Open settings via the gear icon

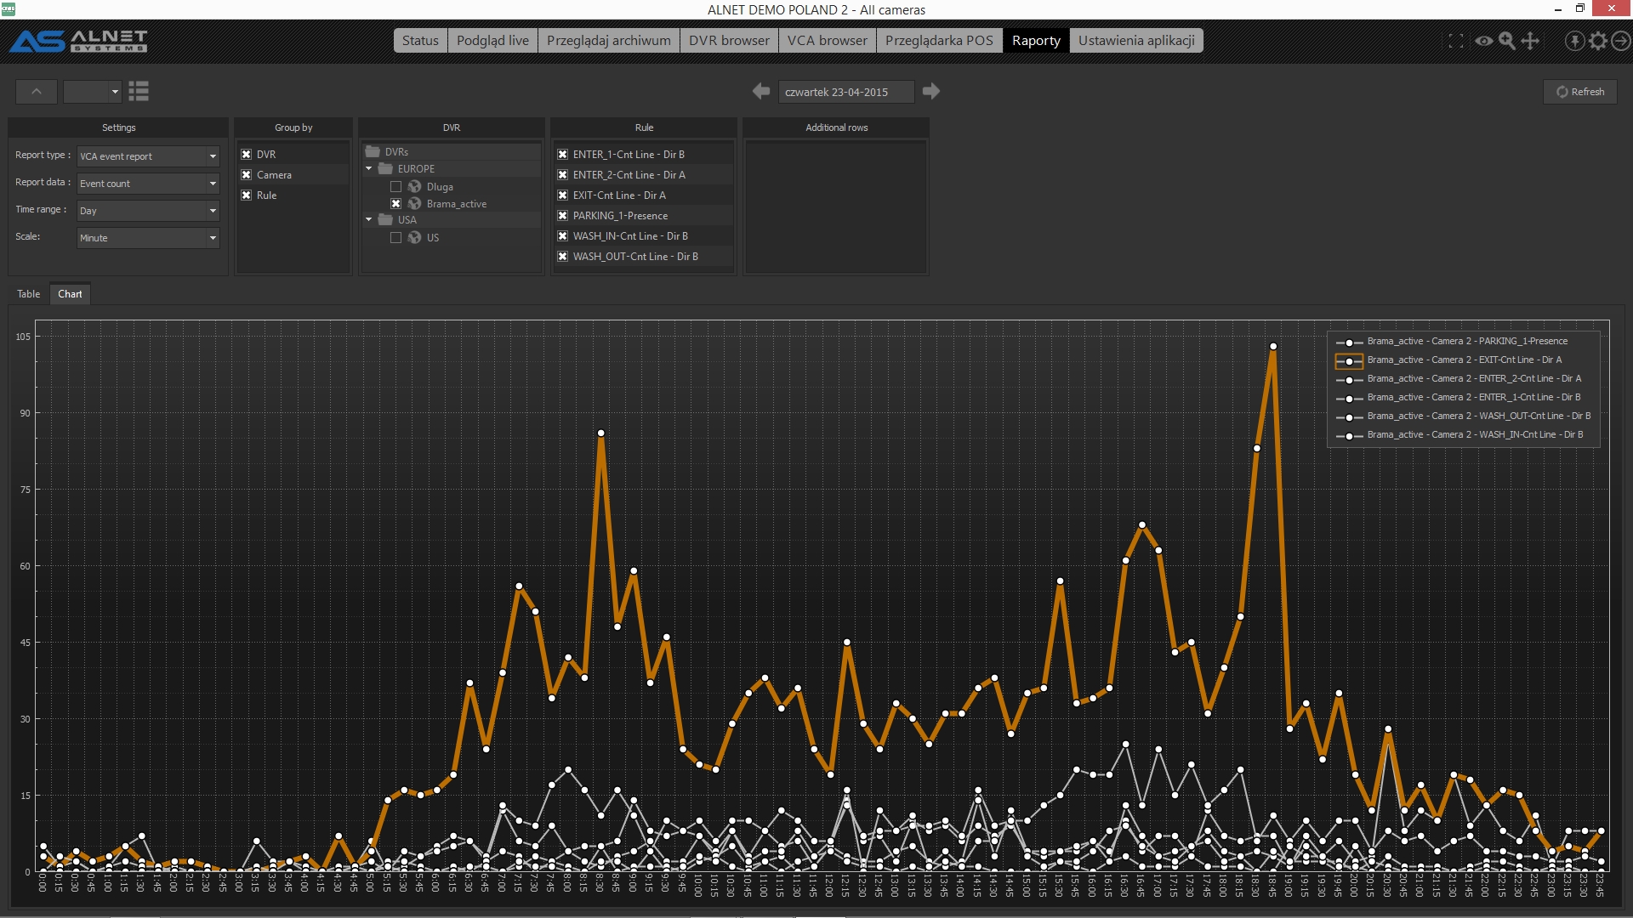[1598, 41]
